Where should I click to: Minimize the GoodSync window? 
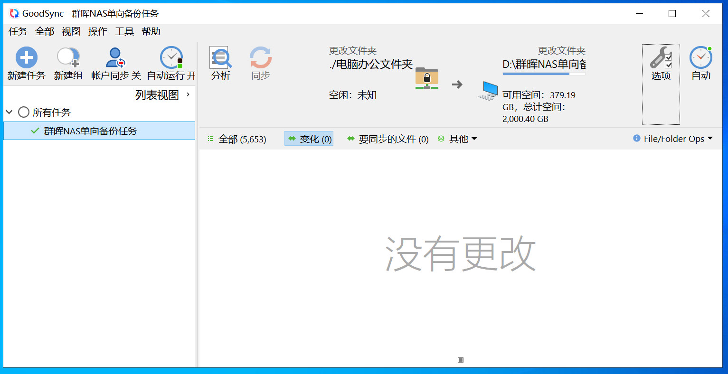coord(639,13)
